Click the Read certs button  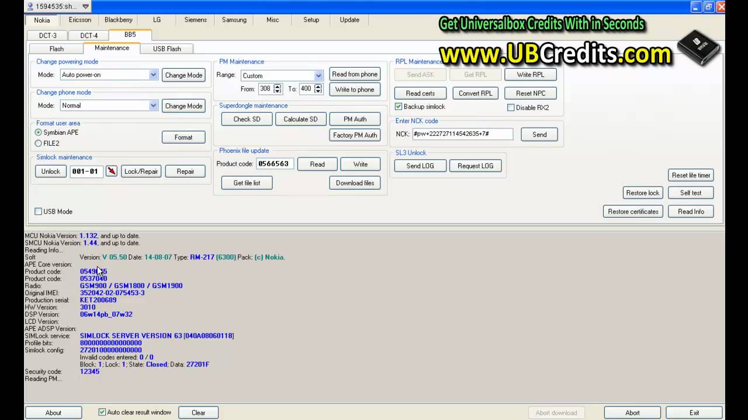[x=420, y=93]
